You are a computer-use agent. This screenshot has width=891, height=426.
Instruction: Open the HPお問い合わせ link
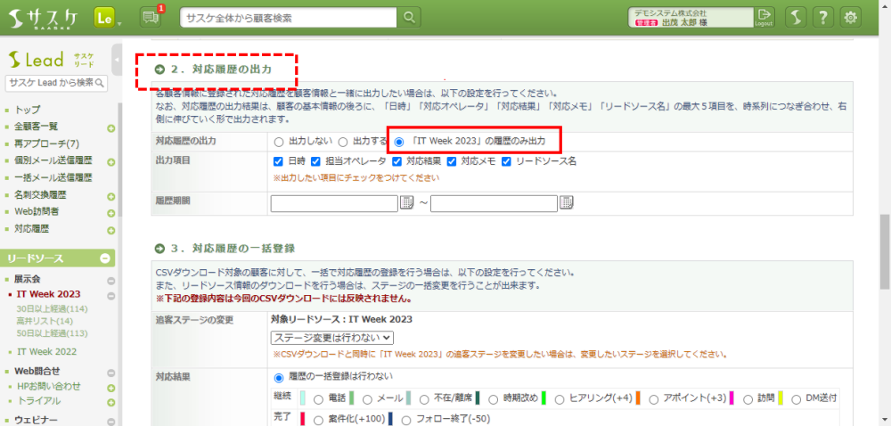(x=49, y=386)
